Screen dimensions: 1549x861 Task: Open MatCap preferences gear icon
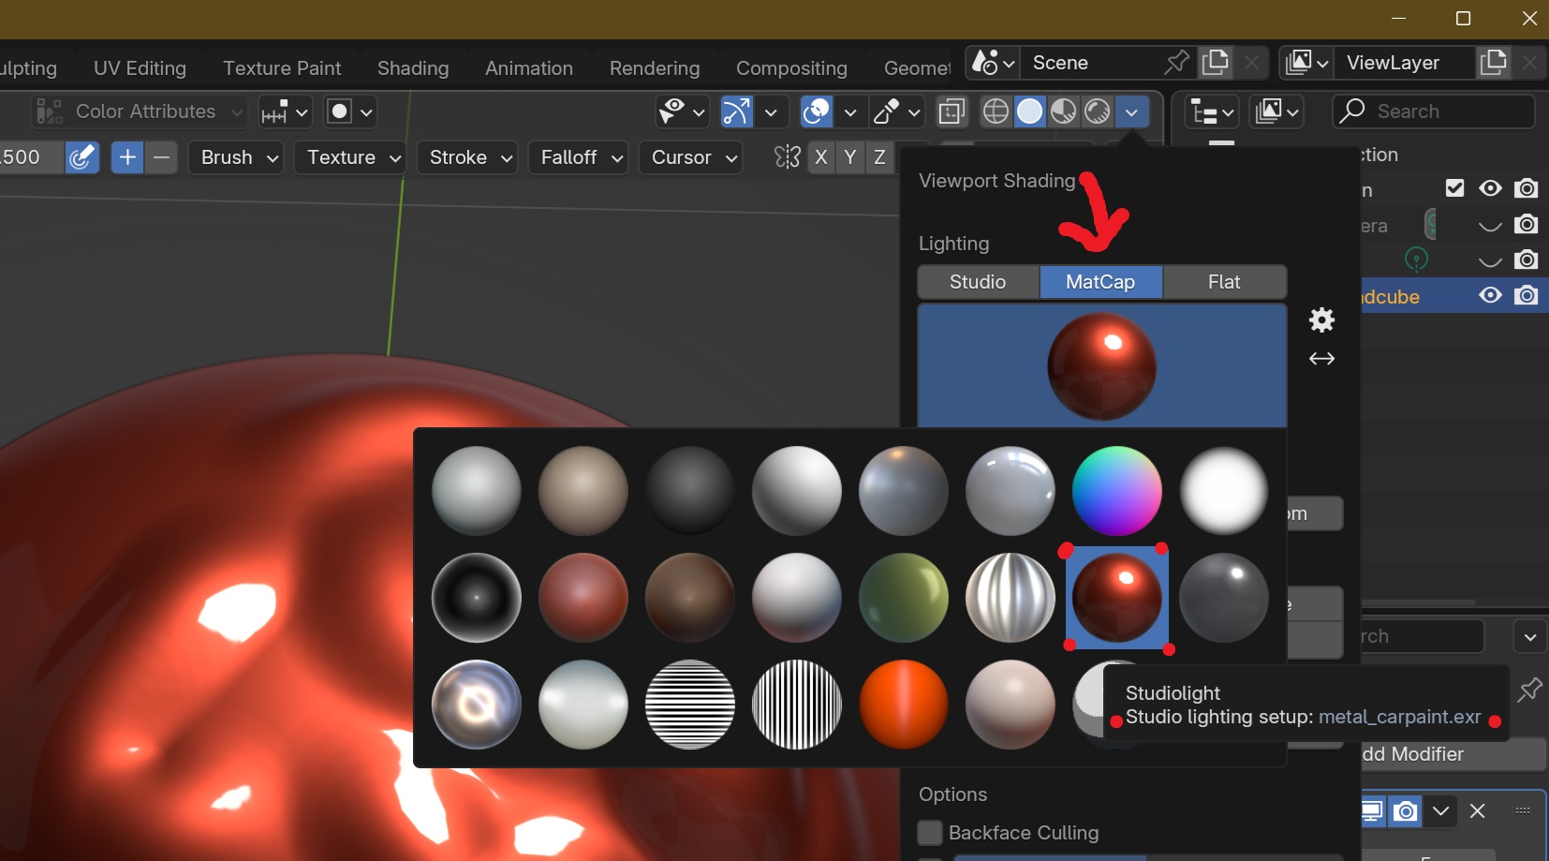(1321, 320)
